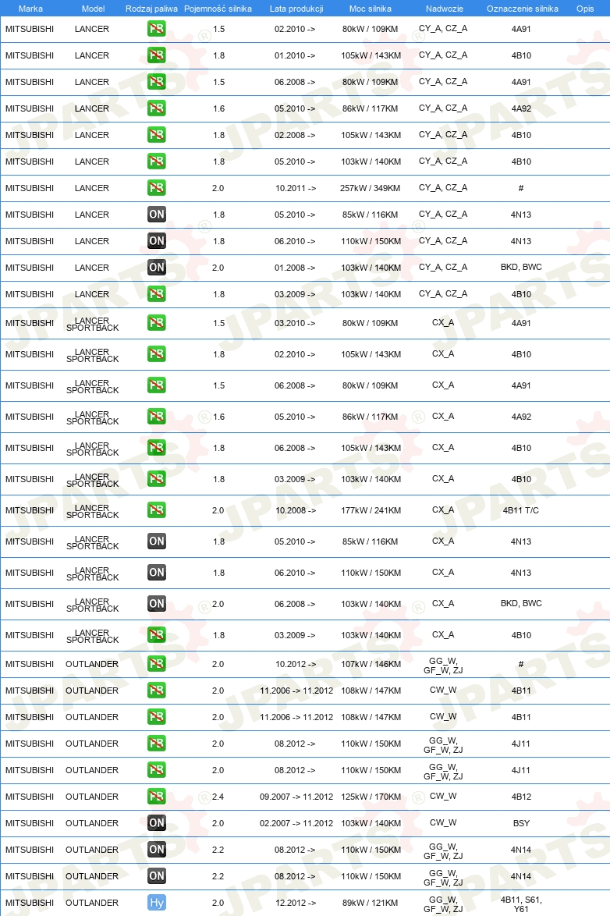Select the 89kW / 121KM power cell
This screenshot has width=610, height=916.
[x=371, y=903]
